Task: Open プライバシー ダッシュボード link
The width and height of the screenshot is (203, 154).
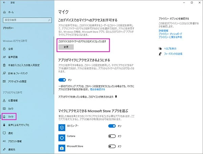Action: 171,34
